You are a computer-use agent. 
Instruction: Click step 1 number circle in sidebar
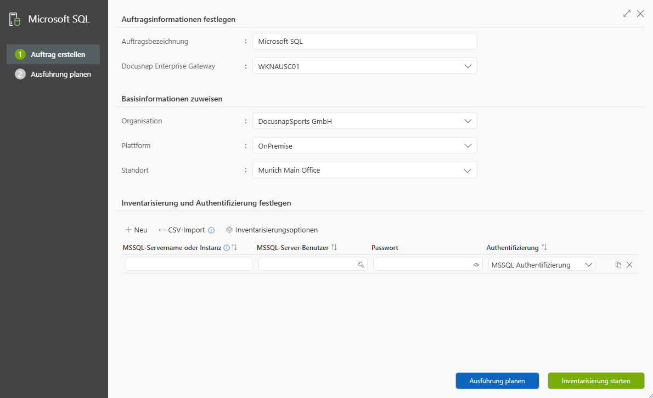[x=20, y=54]
